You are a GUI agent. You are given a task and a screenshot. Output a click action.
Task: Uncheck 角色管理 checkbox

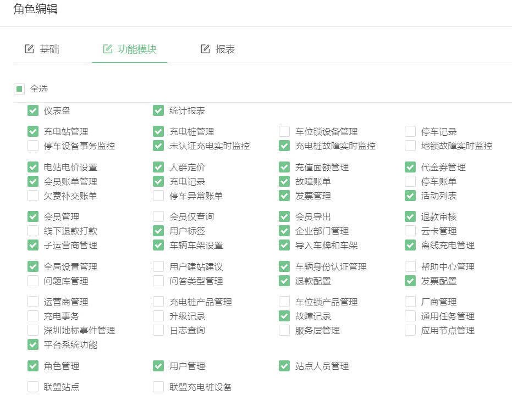pos(33,366)
